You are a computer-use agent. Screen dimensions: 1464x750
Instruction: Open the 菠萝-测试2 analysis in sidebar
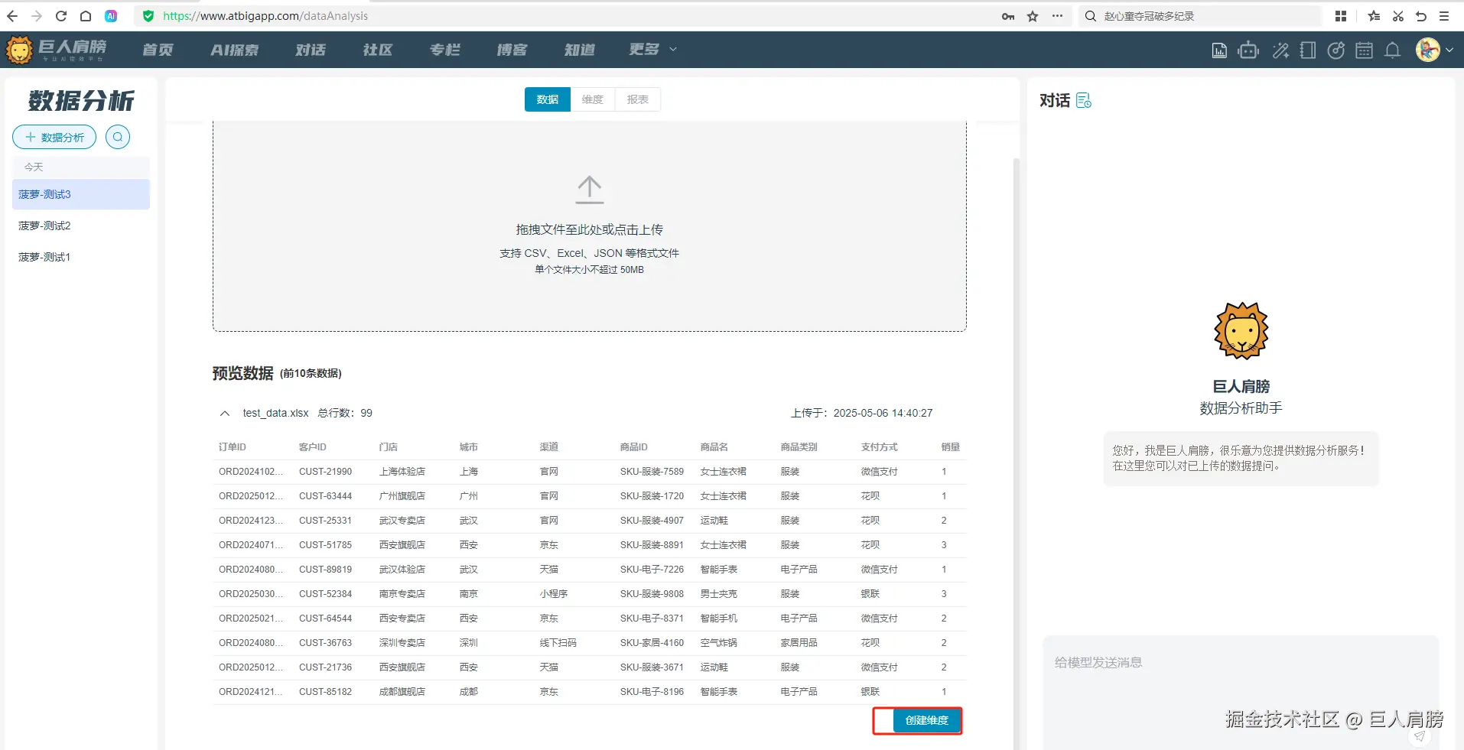coord(81,226)
